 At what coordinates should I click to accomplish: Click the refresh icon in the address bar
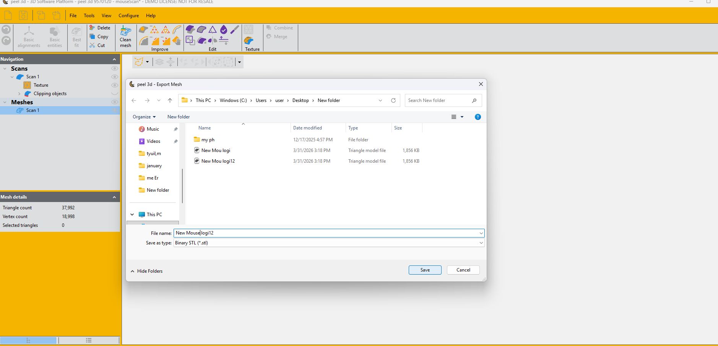pos(393,100)
